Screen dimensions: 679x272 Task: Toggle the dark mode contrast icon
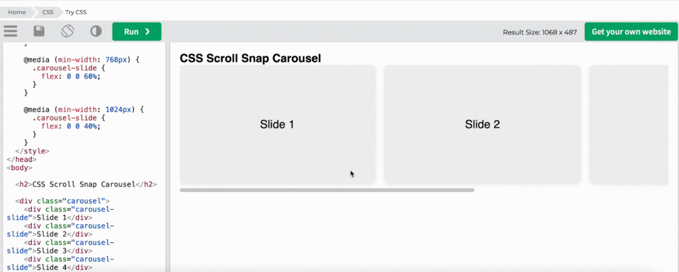95,31
